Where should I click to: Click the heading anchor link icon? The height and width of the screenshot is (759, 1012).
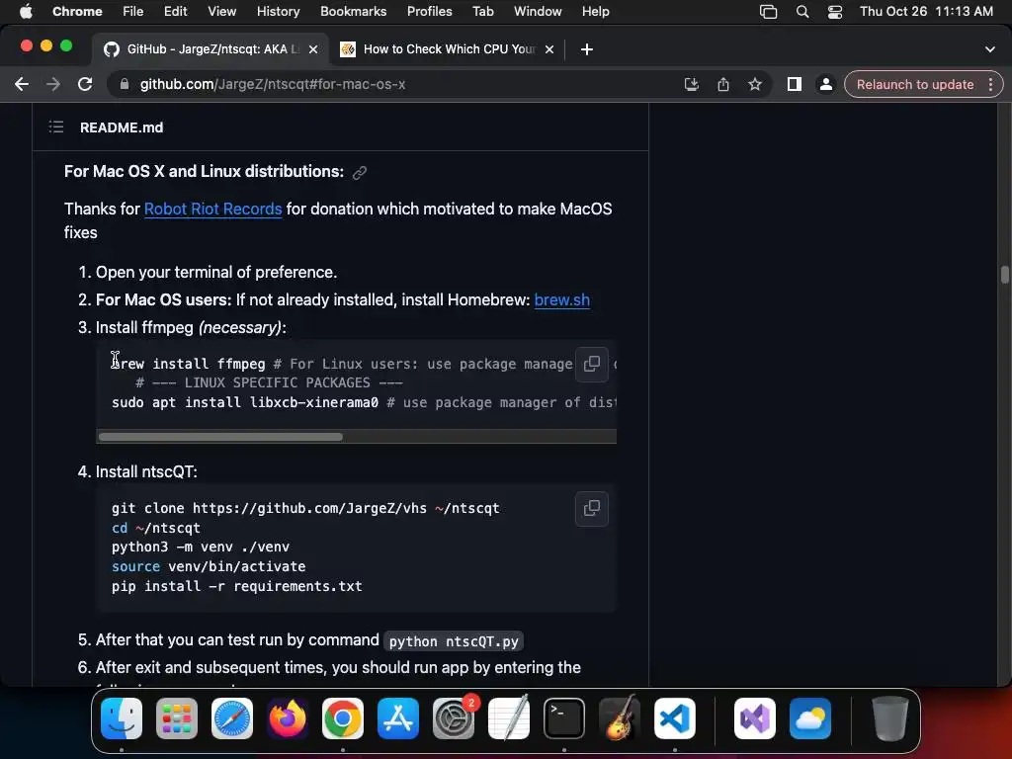click(x=360, y=172)
